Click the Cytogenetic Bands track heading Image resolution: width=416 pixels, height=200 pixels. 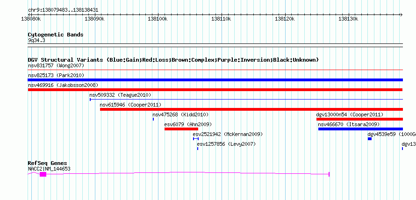[56, 35]
